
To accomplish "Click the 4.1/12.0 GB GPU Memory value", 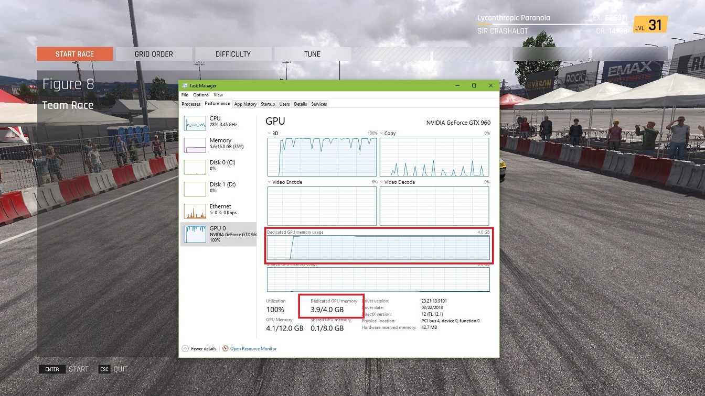I will 285,328.
